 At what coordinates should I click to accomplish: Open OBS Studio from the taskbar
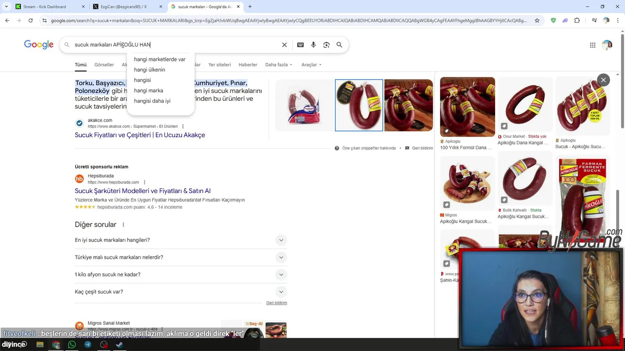104,345
